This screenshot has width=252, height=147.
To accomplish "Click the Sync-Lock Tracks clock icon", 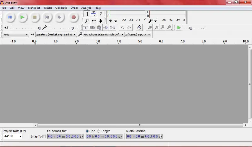I will (139, 28).
